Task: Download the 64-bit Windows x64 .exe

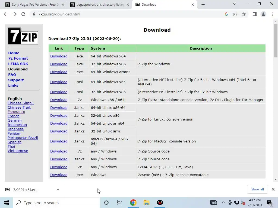Action: 59,56
